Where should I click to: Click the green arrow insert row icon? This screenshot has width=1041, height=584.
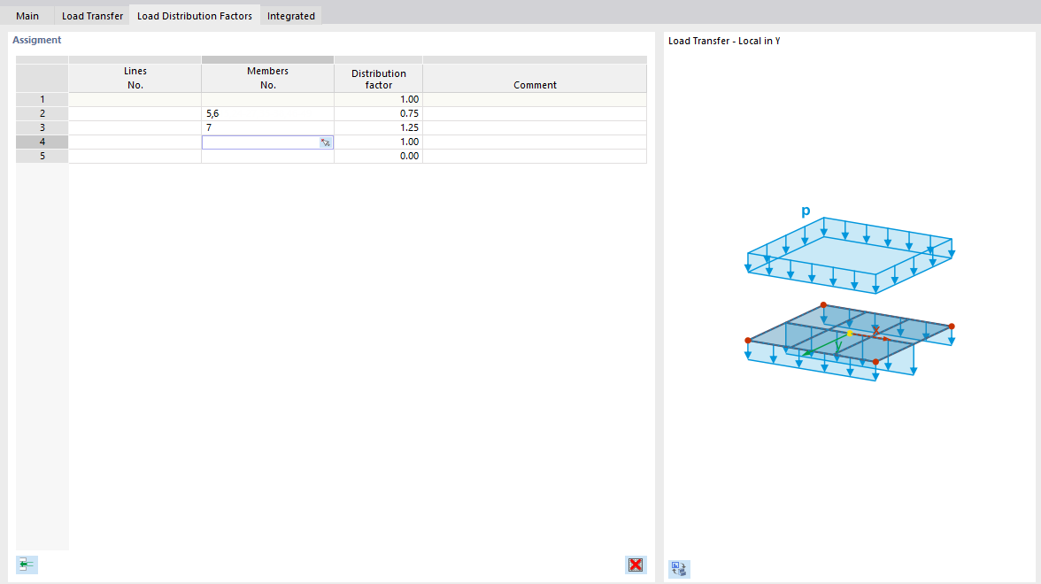tap(27, 565)
